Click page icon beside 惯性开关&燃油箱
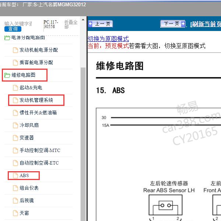Image resolution: width=221 pixels, height=221 pixels. click(x=15, y=113)
